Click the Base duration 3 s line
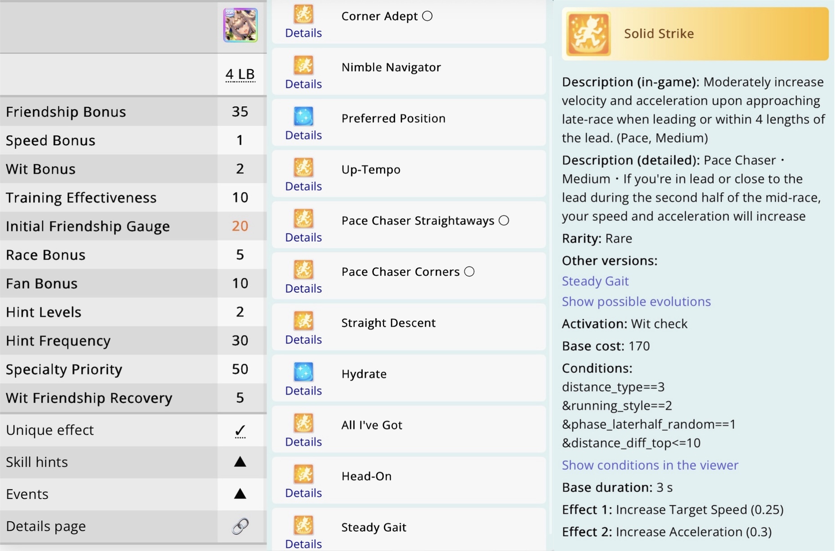Screen dimensions: 839x551 click(x=617, y=487)
